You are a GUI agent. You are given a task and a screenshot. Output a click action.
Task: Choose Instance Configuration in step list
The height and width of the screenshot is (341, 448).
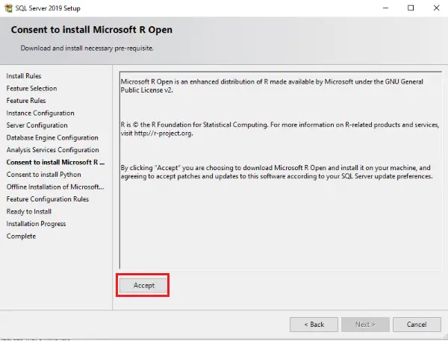pos(40,113)
